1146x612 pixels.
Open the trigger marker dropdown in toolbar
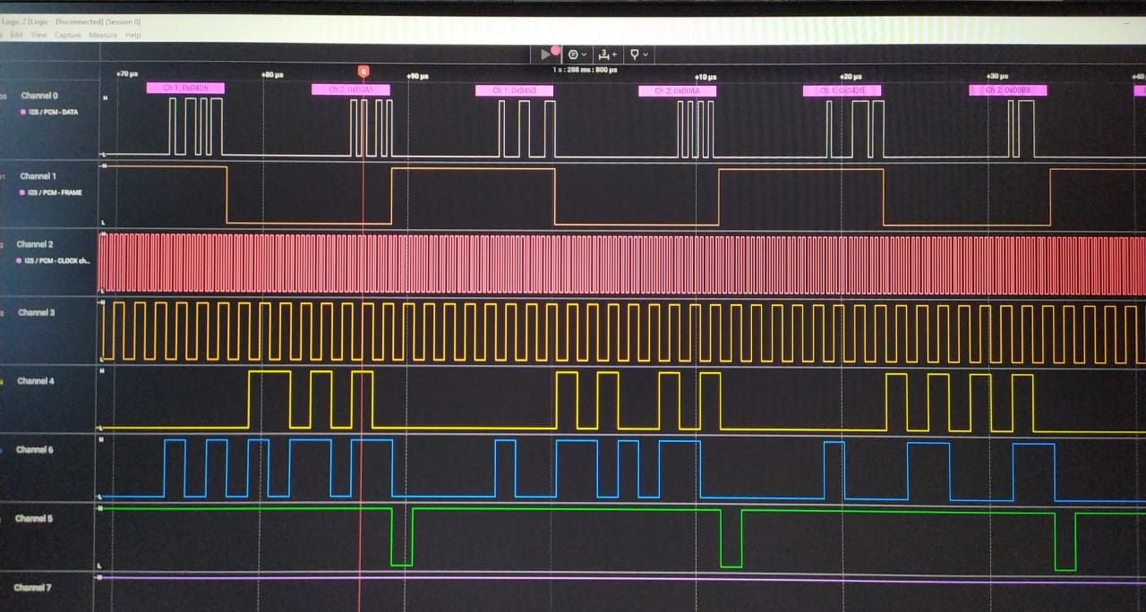638,55
